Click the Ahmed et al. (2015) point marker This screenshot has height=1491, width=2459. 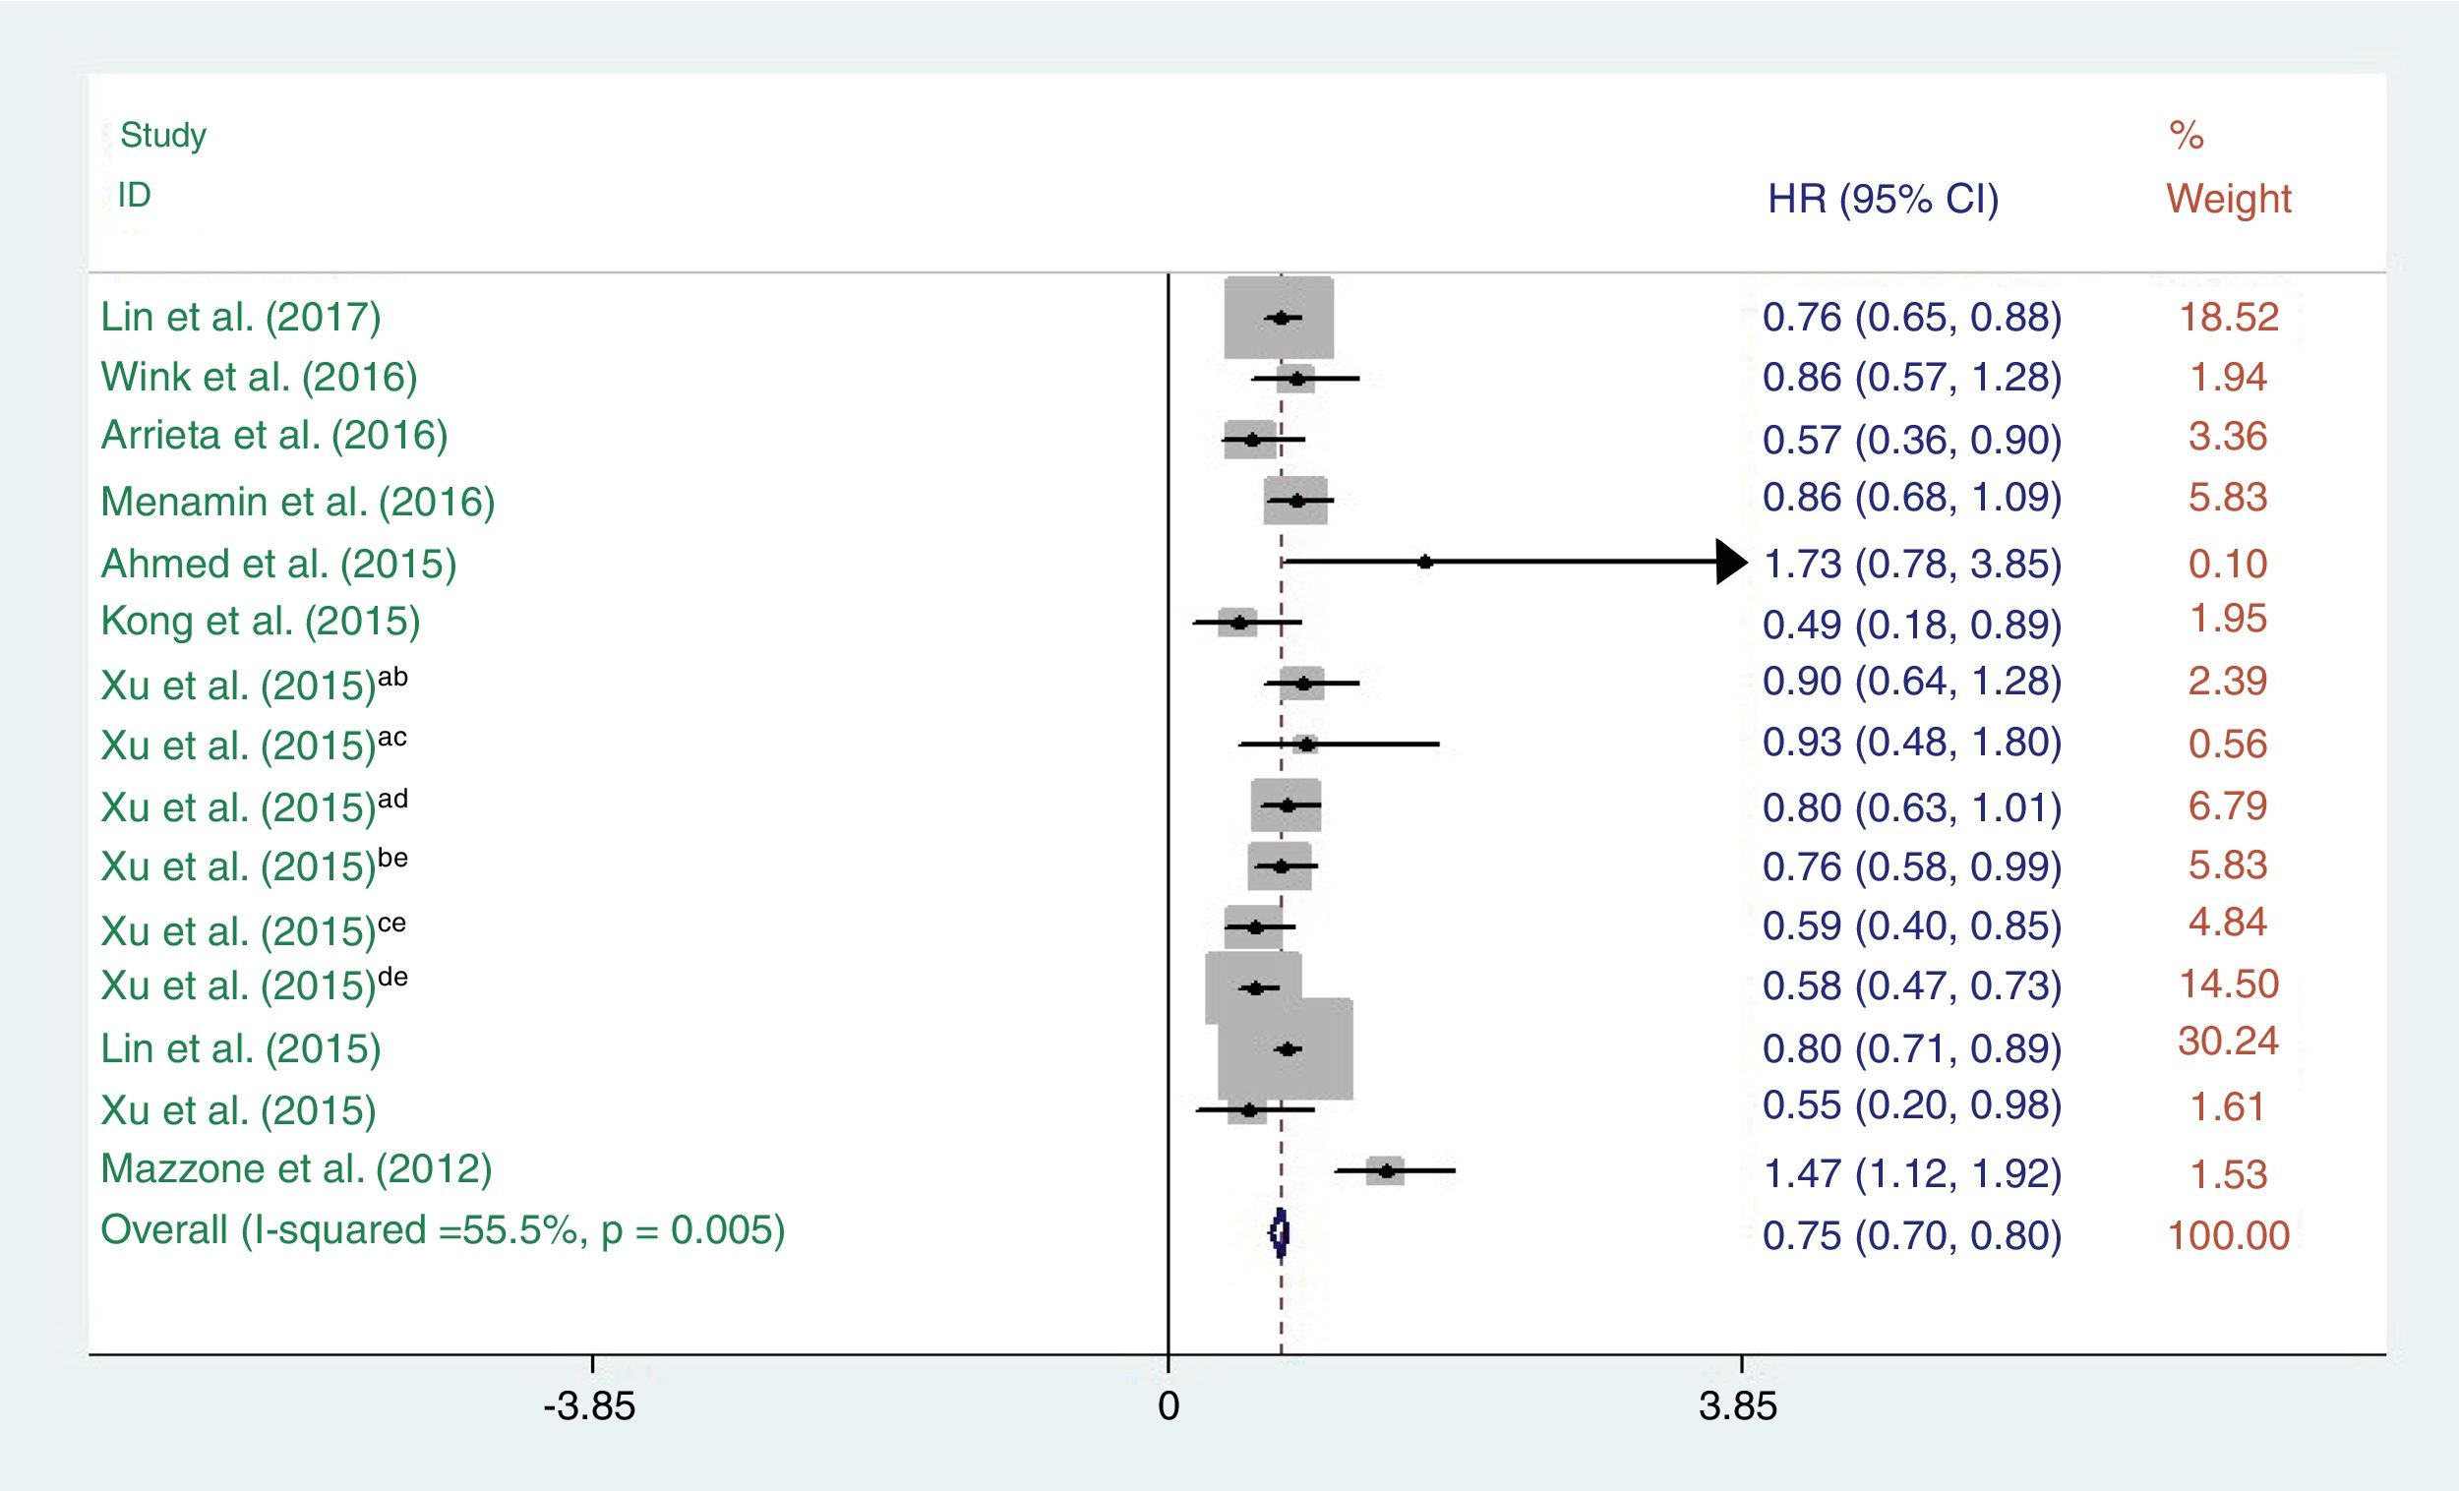1425,562
